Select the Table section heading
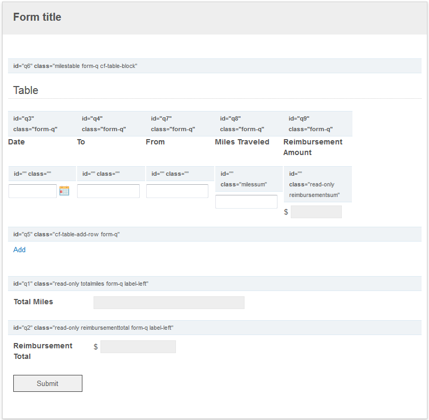 coord(26,90)
